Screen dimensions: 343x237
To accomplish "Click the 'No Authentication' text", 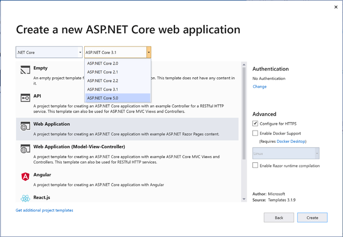I will coord(269,78).
